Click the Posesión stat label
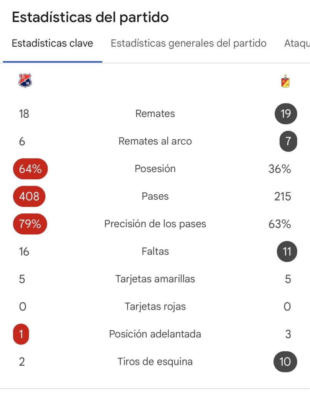This screenshot has width=310, height=394. (155, 169)
